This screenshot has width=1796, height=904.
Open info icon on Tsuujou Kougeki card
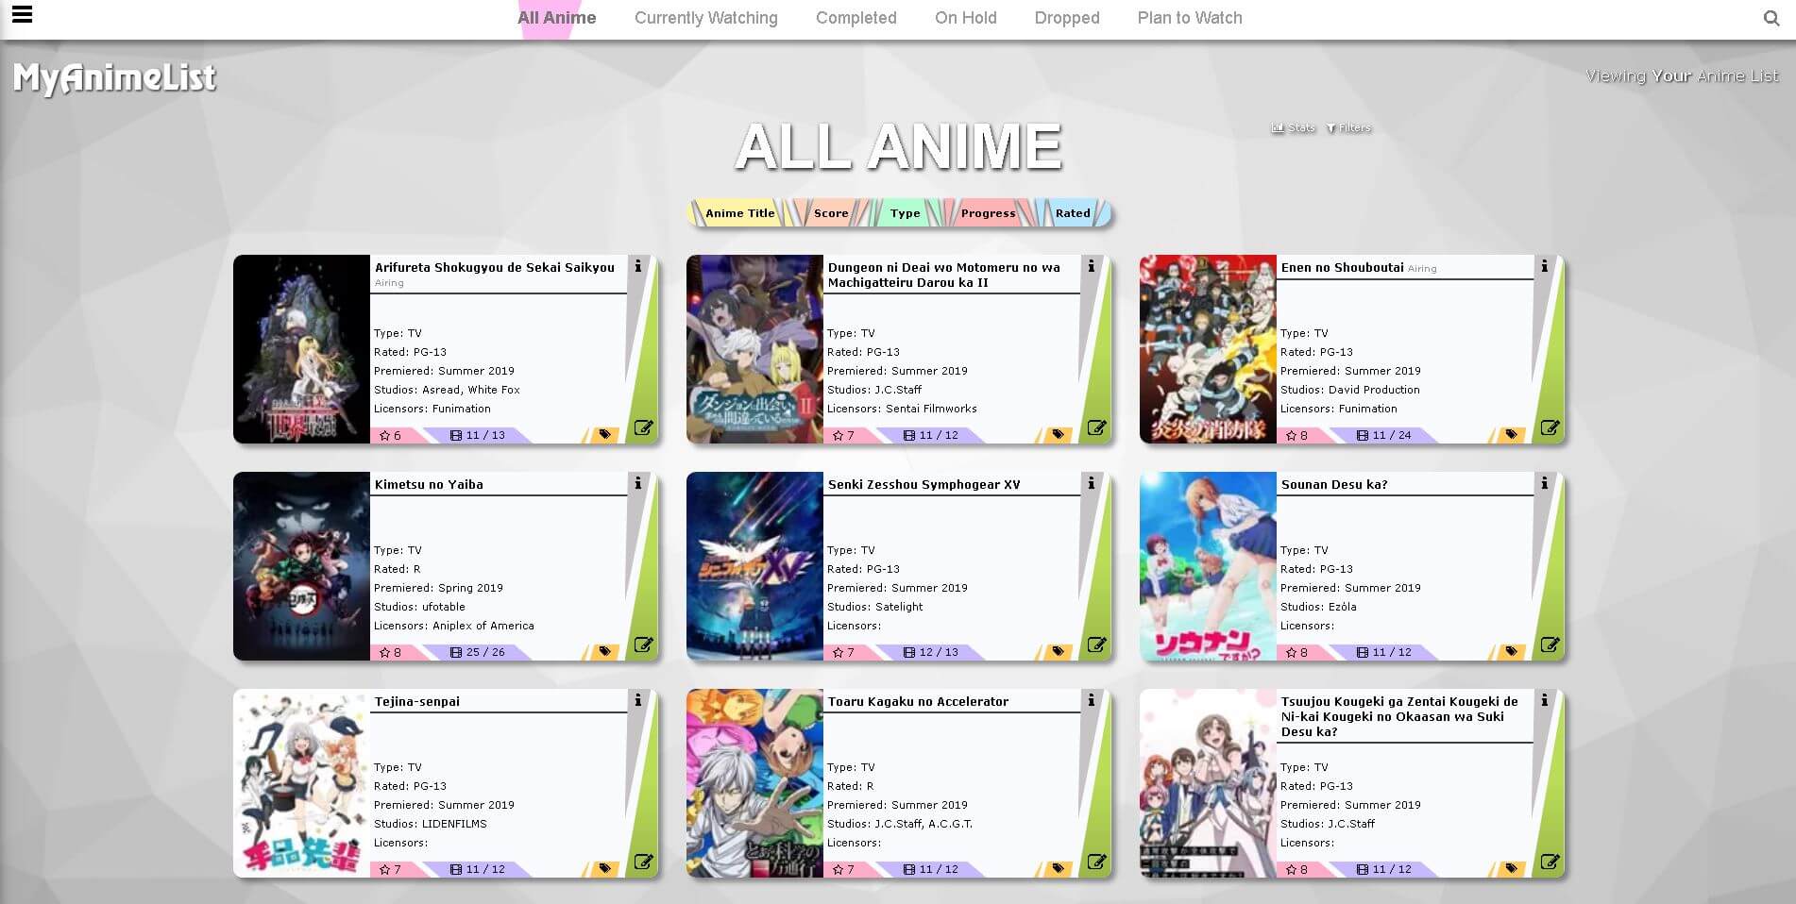[1545, 701]
